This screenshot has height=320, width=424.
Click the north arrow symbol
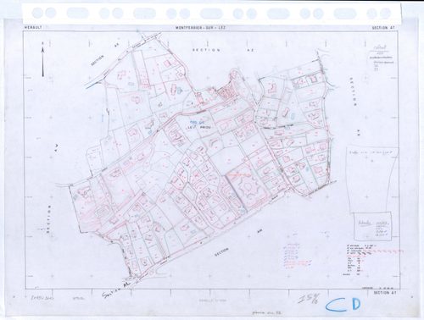tap(43, 59)
